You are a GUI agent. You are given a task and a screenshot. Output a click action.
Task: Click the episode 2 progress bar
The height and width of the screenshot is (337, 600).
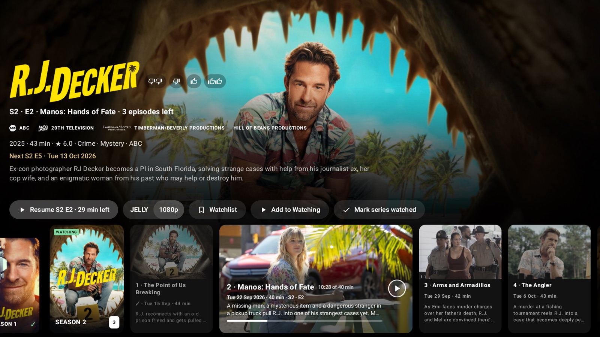304,321
